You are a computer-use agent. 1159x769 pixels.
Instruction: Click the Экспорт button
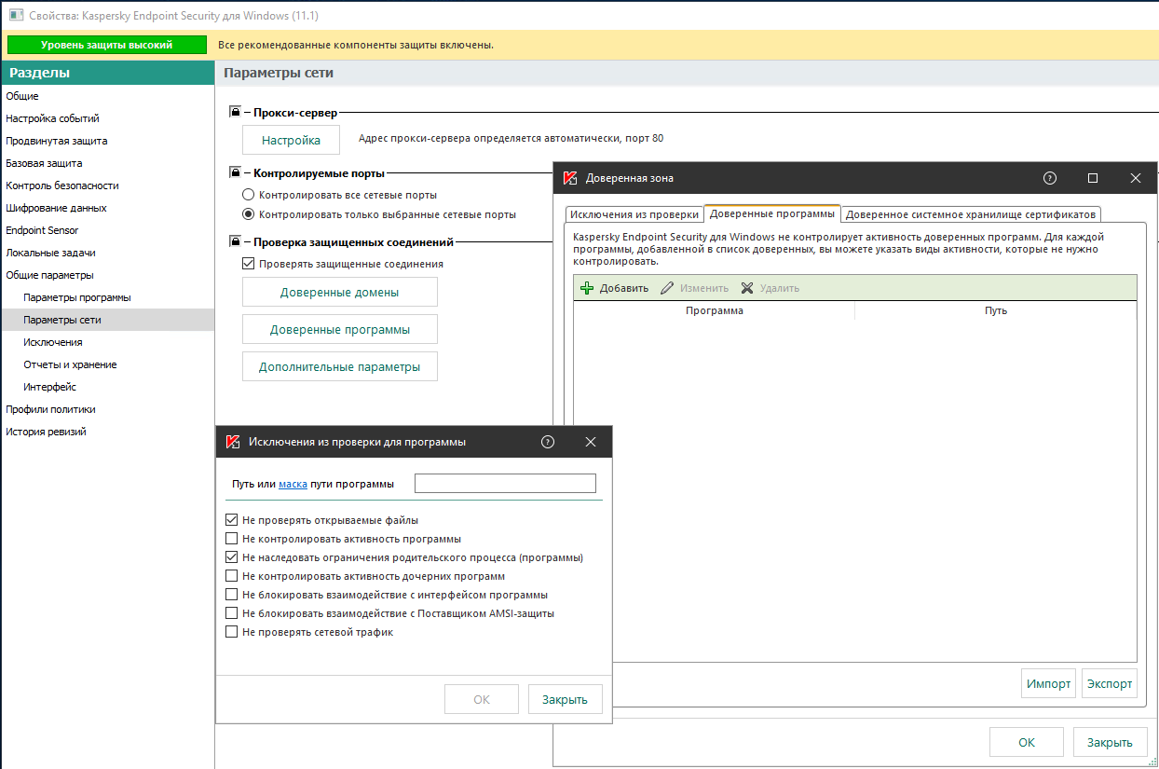pos(1111,683)
